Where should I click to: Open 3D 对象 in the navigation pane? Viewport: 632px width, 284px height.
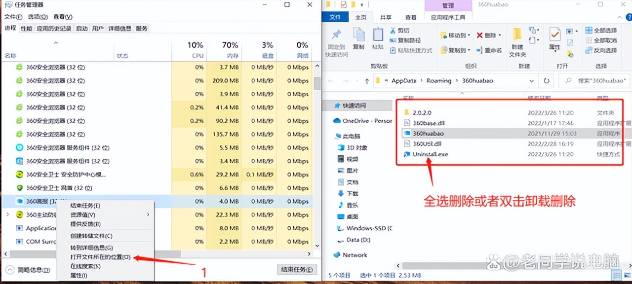tap(357, 147)
